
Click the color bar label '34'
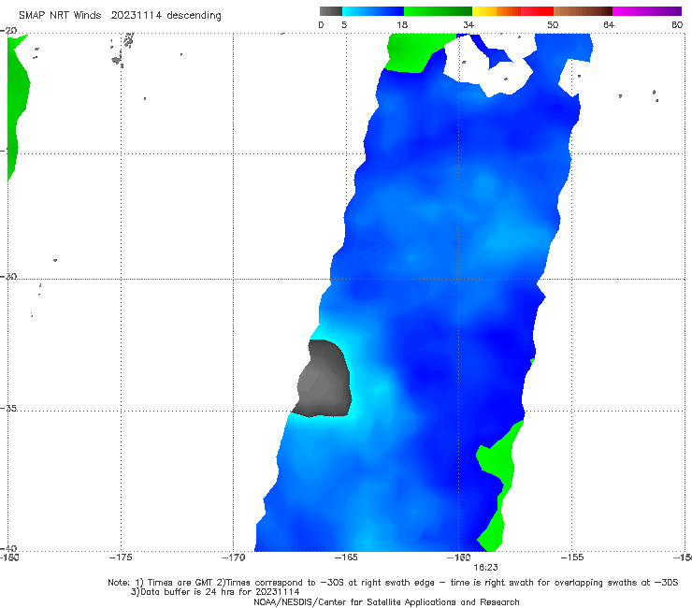[x=469, y=24]
